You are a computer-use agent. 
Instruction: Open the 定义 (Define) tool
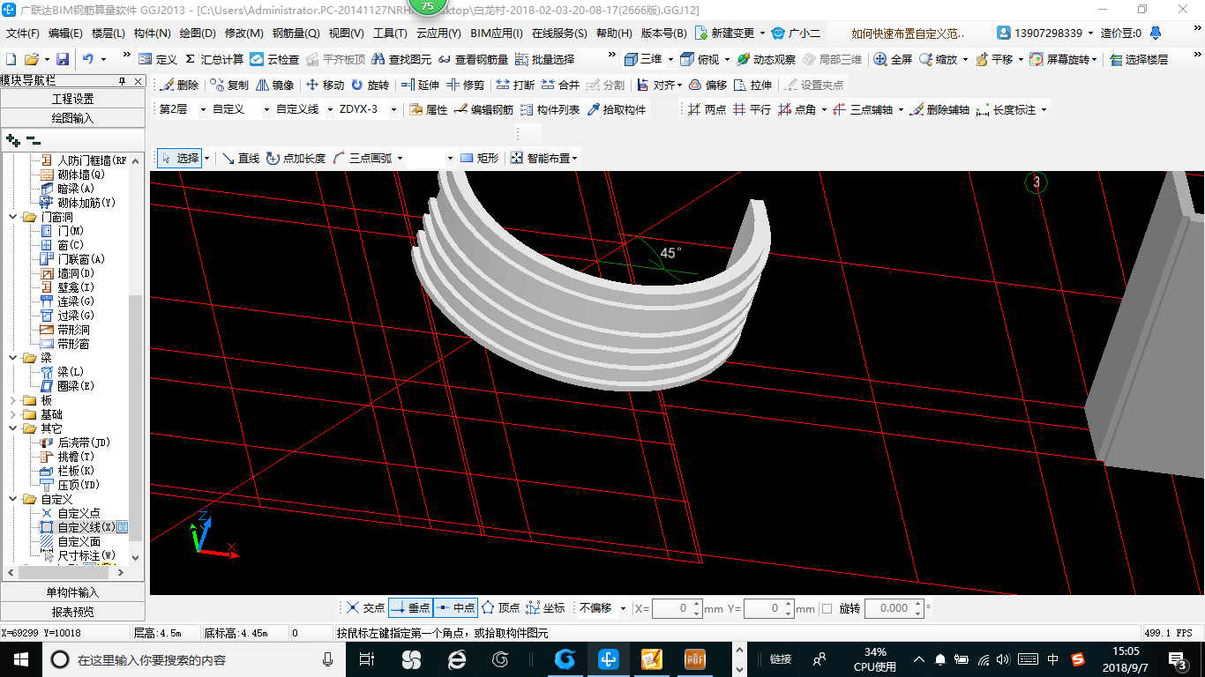click(158, 59)
